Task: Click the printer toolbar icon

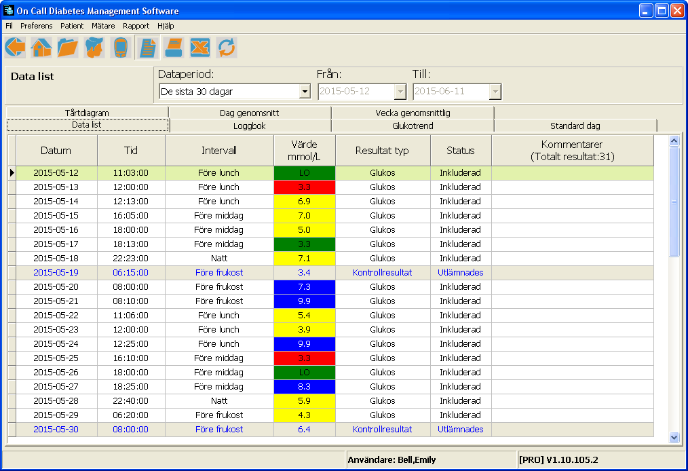Action: click(174, 48)
